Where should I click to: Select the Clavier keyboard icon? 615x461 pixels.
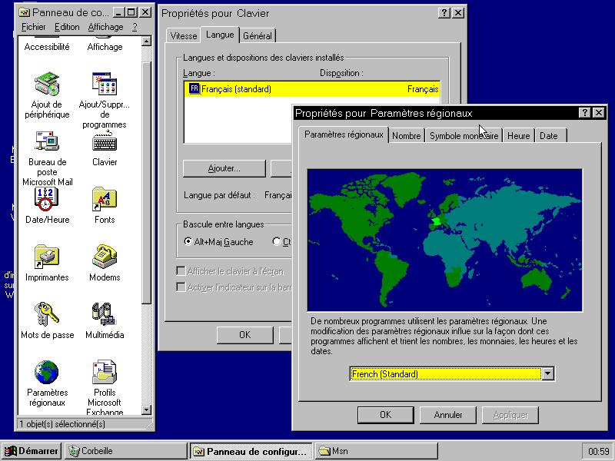[x=105, y=141]
